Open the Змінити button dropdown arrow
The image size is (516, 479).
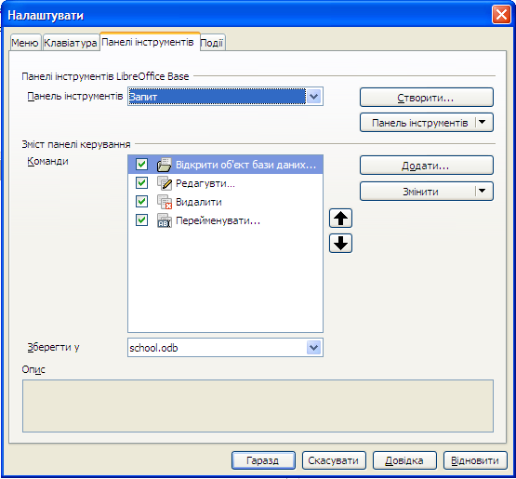pyautogui.click(x=483, y=192)
